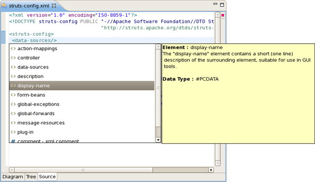Click the data-sources line in the editor
Image resolution: width=315 pixels, height=182 pixels.
[34, 40]
